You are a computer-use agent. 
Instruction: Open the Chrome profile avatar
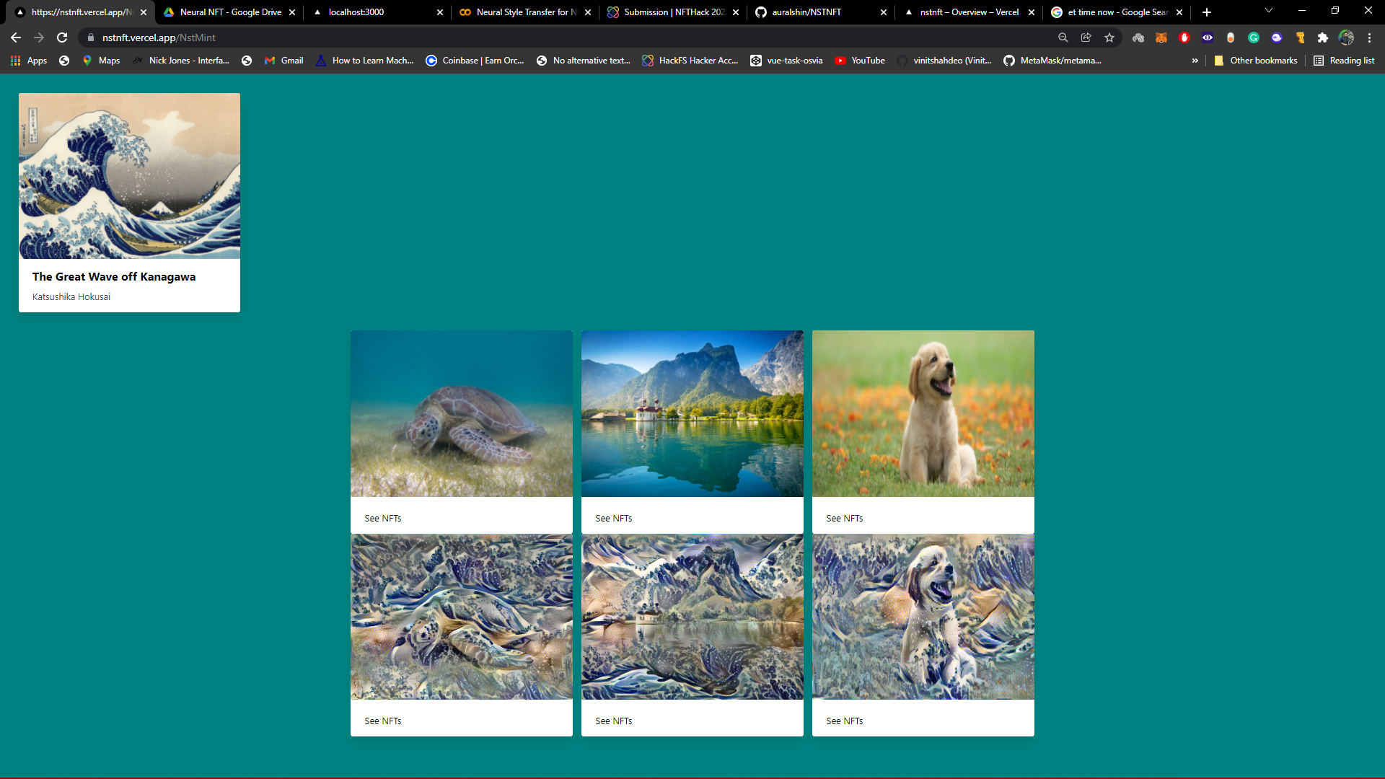tap(1346, 38)
